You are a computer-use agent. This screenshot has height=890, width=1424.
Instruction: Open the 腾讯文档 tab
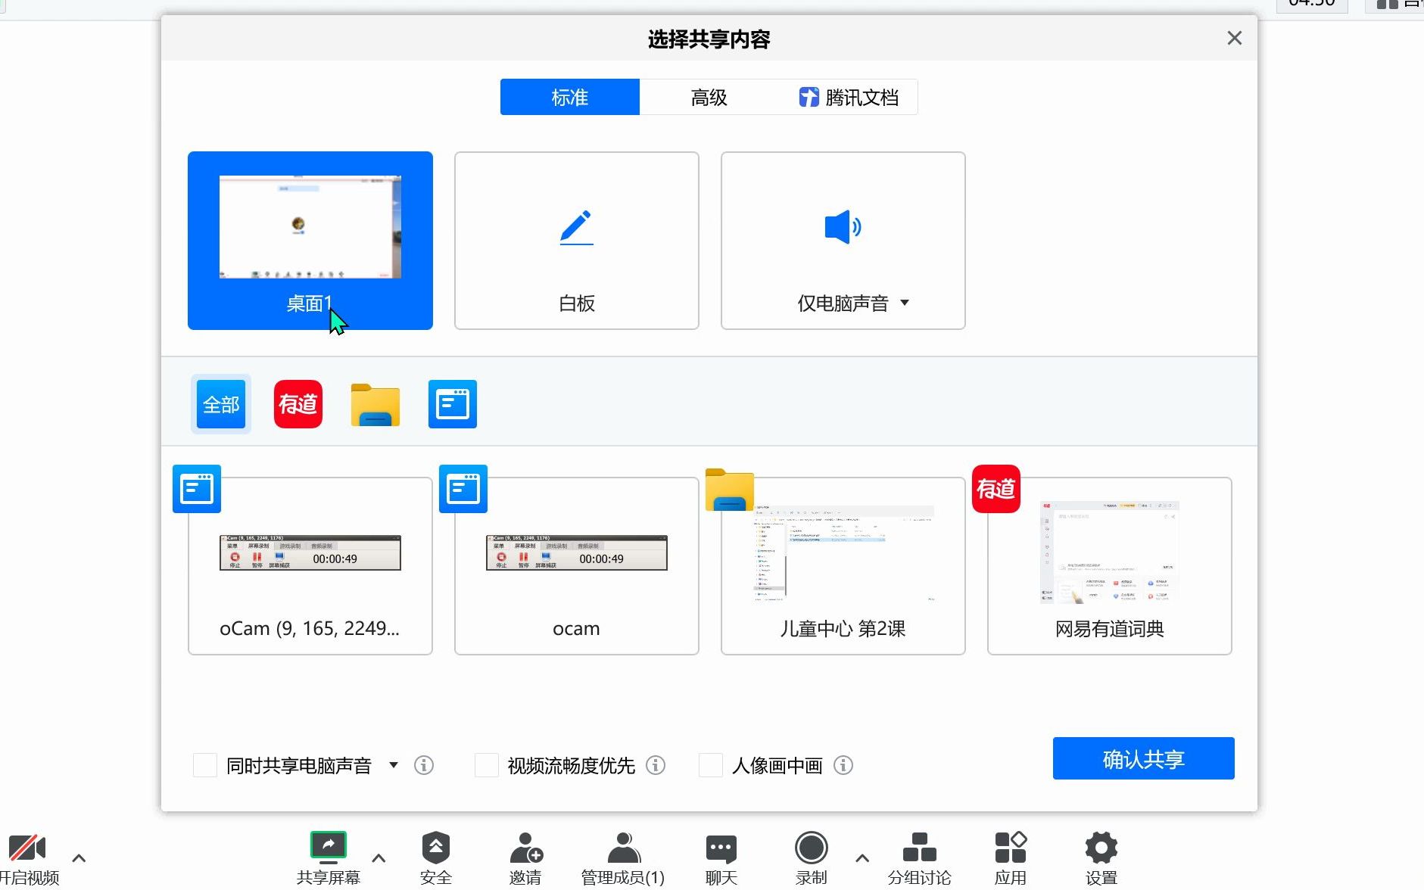point(849,97)
